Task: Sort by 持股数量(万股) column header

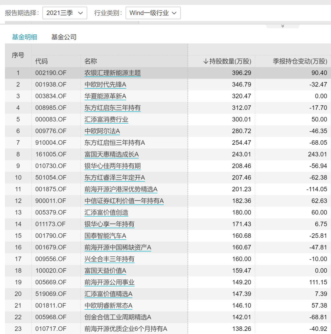Action: point(227,61)
